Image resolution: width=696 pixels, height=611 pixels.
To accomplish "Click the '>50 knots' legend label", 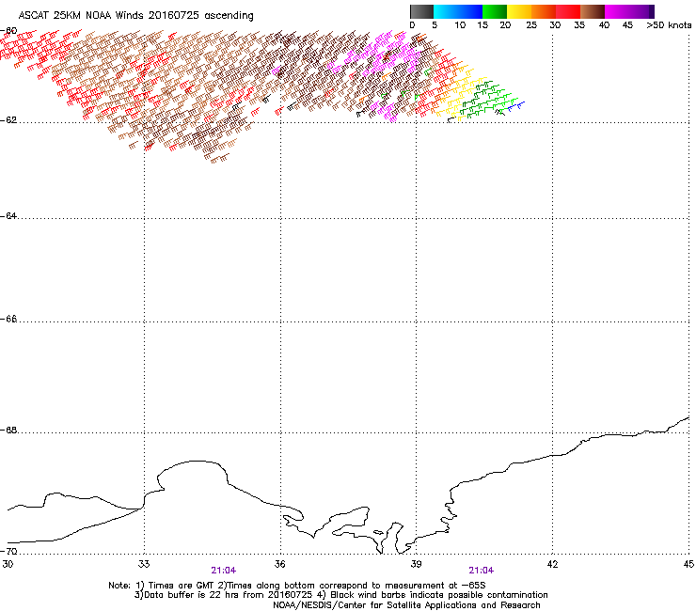I will (669, 25).
